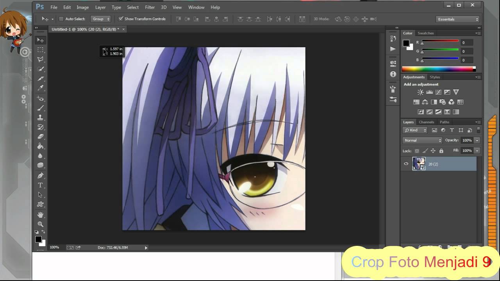The height and width of the screenshot is (281, 500).
Task: Select the Eyedropper tool
Action: point(40,88)
